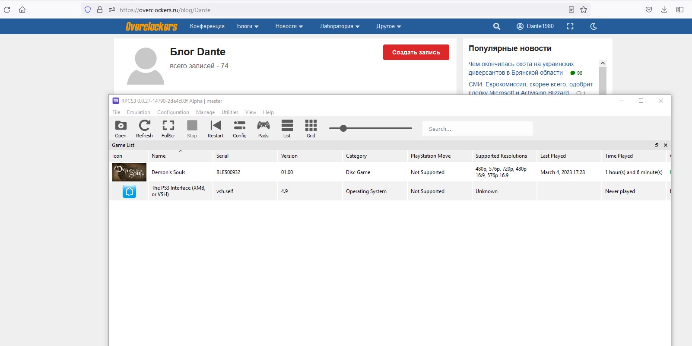Click the PS3 Interface XMB icon
Image resolution: width=692 pixels, height=346 pixels.
[x=129, y=191]
